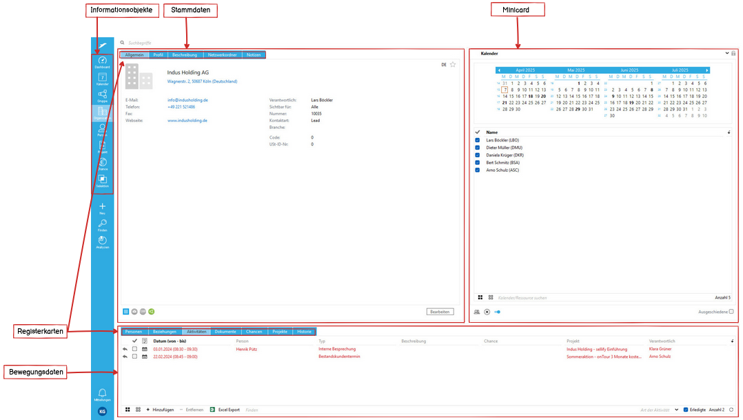Viewport: 743px width, 420px height.
Task: Open the Kalender sidebar icon
Action: 102,77
